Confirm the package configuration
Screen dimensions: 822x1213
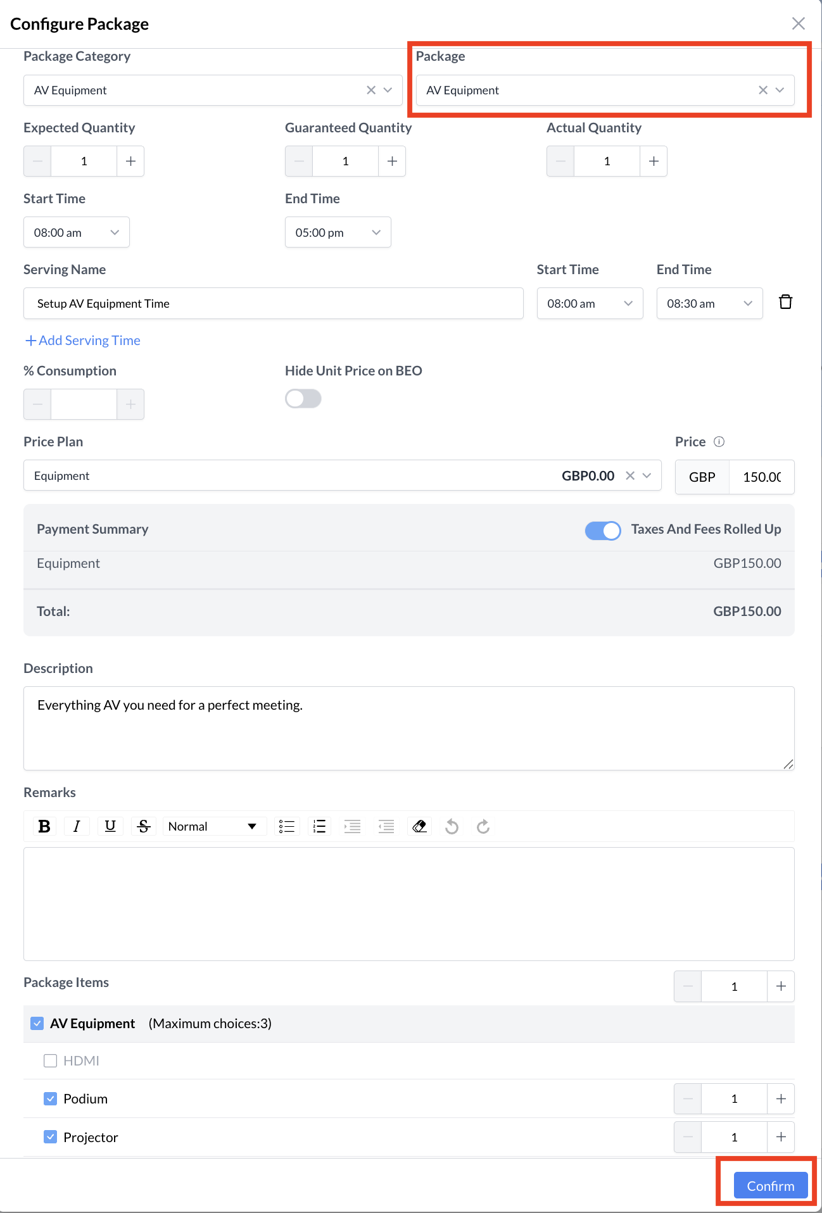pyautogui.click(x=771, y=1186)
